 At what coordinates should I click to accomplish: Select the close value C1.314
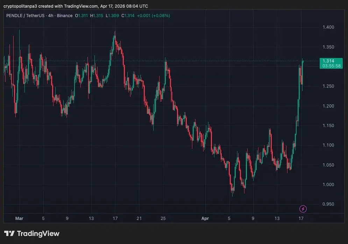click(x=128, y=16)
